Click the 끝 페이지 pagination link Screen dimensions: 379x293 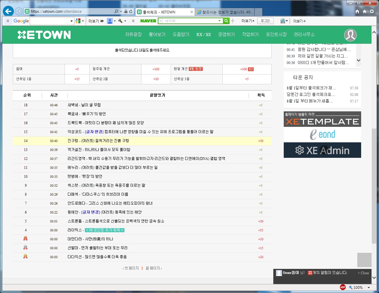(x=154, y=268)
